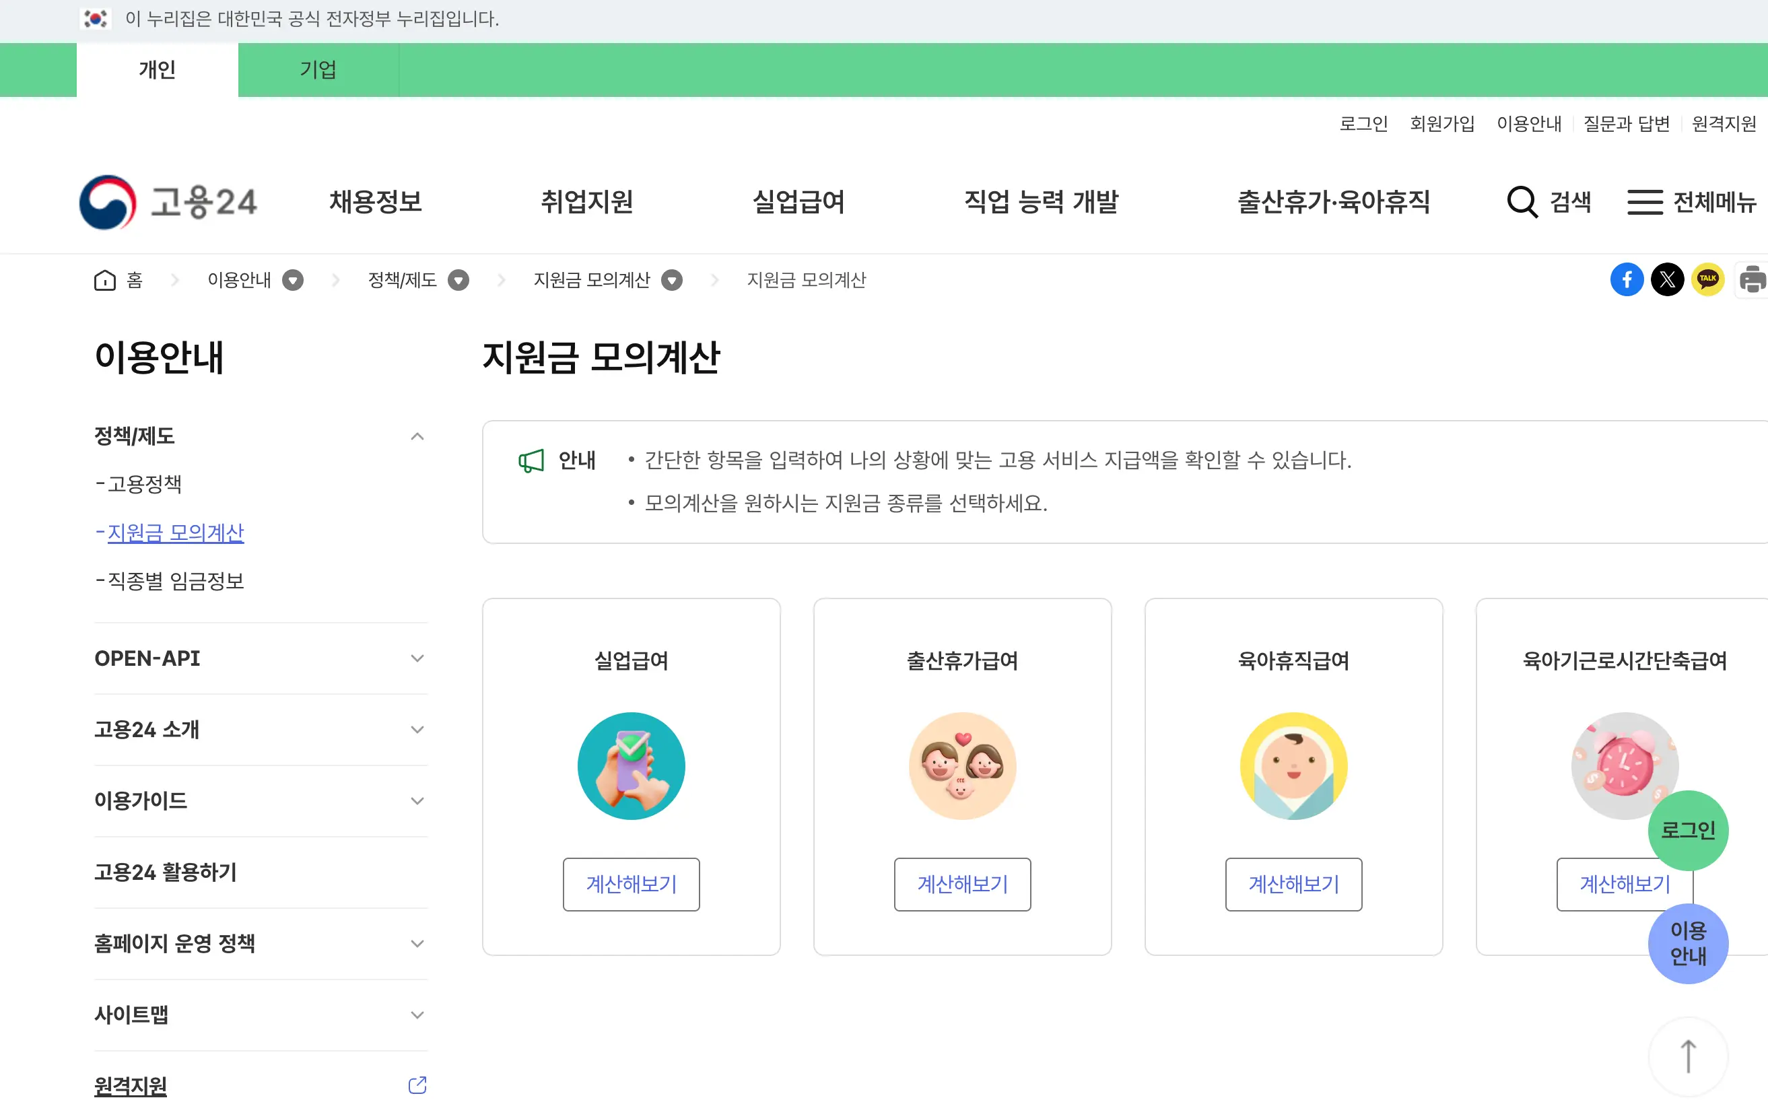
Task: Click the printer icon
Action: 1752,279
